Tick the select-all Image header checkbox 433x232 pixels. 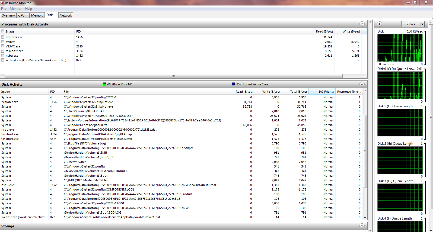3,31
